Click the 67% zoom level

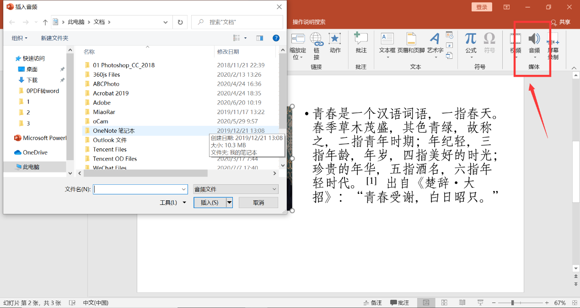(x=560, y=303)
